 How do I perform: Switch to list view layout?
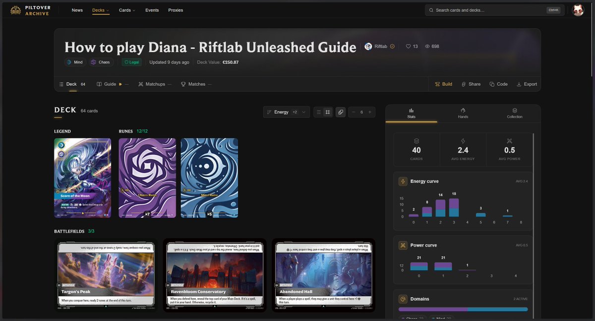point(319,112)
